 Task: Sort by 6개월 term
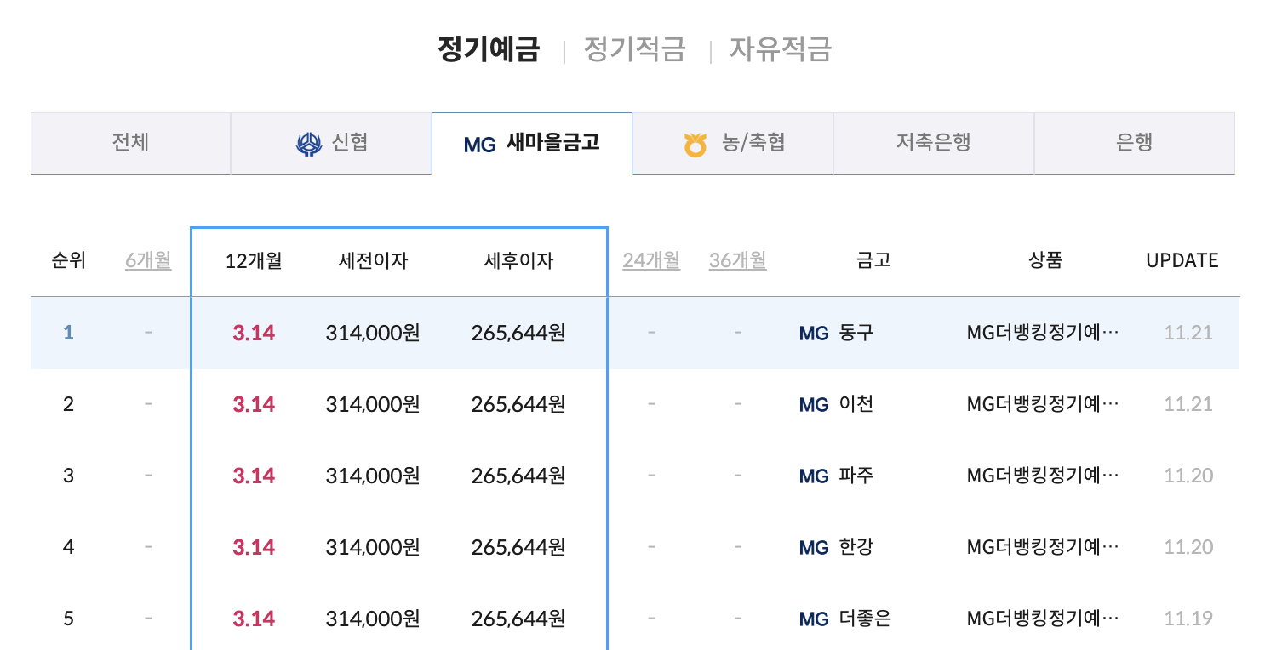tap(148, 260)
